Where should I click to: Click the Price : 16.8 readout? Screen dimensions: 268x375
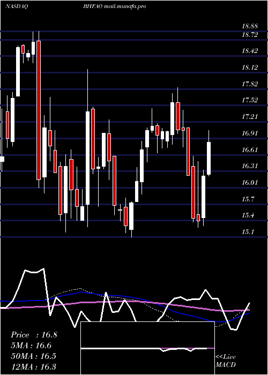click(34, 335)
